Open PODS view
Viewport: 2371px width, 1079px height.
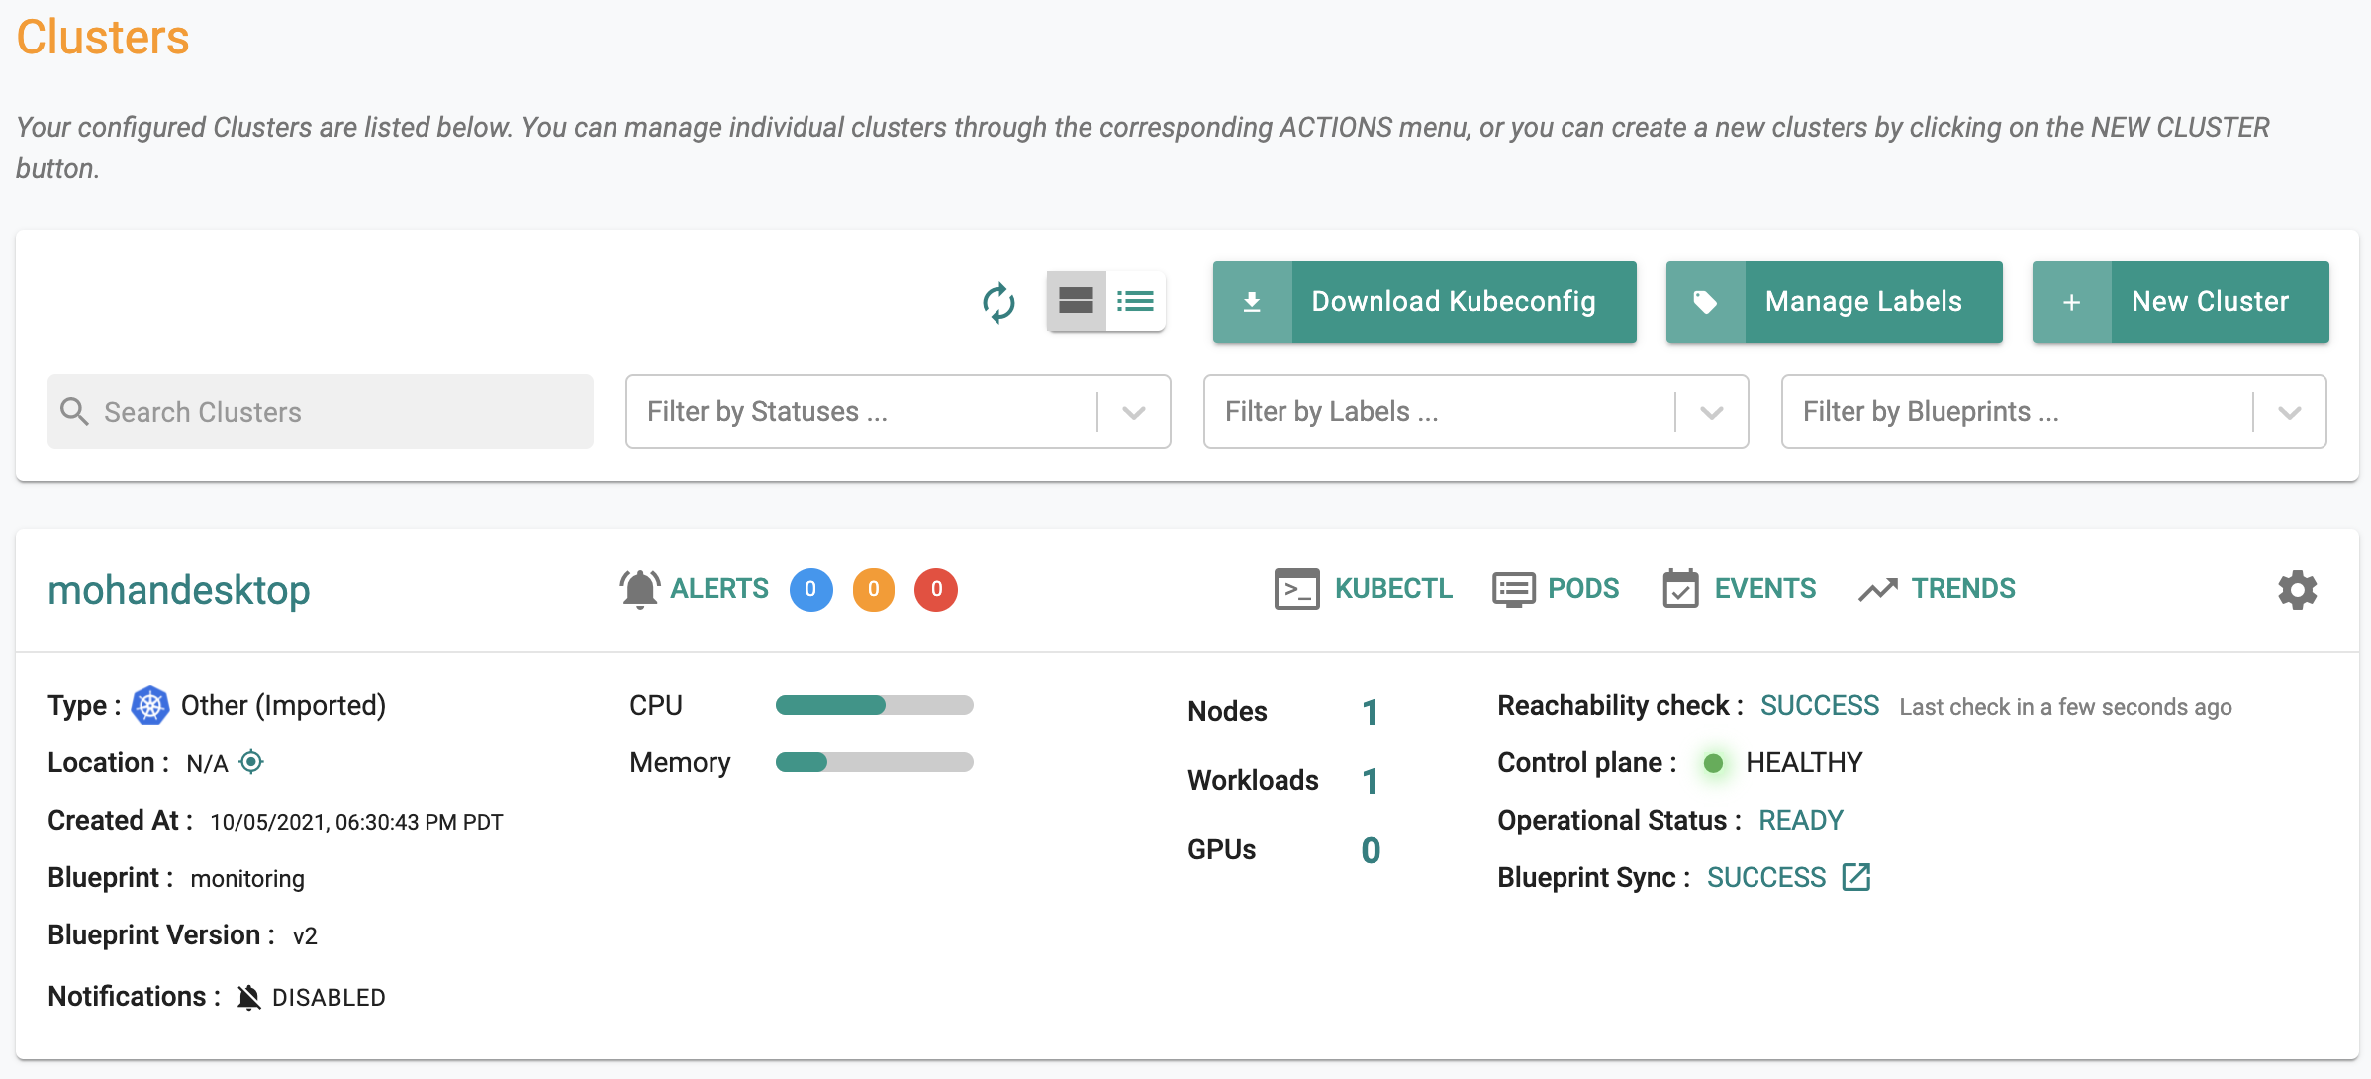1583,589
